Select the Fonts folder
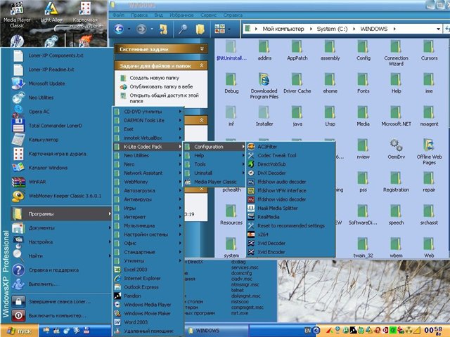Screen dimensions: 450x337 point(363,84)
